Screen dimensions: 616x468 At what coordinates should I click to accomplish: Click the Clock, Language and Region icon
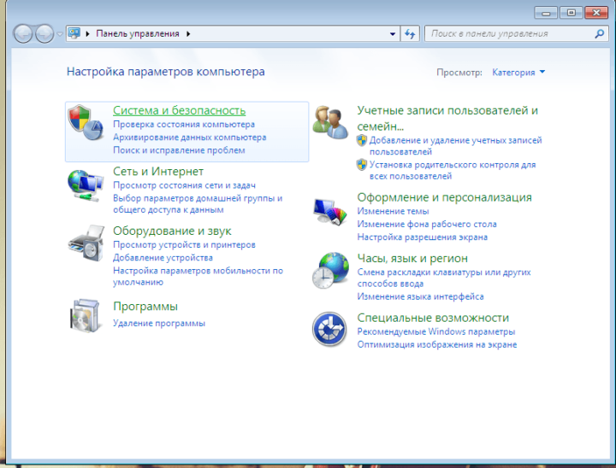pos(329,271)
